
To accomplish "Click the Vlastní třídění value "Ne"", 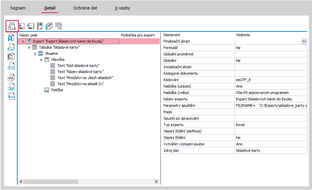I will (271, 138).
